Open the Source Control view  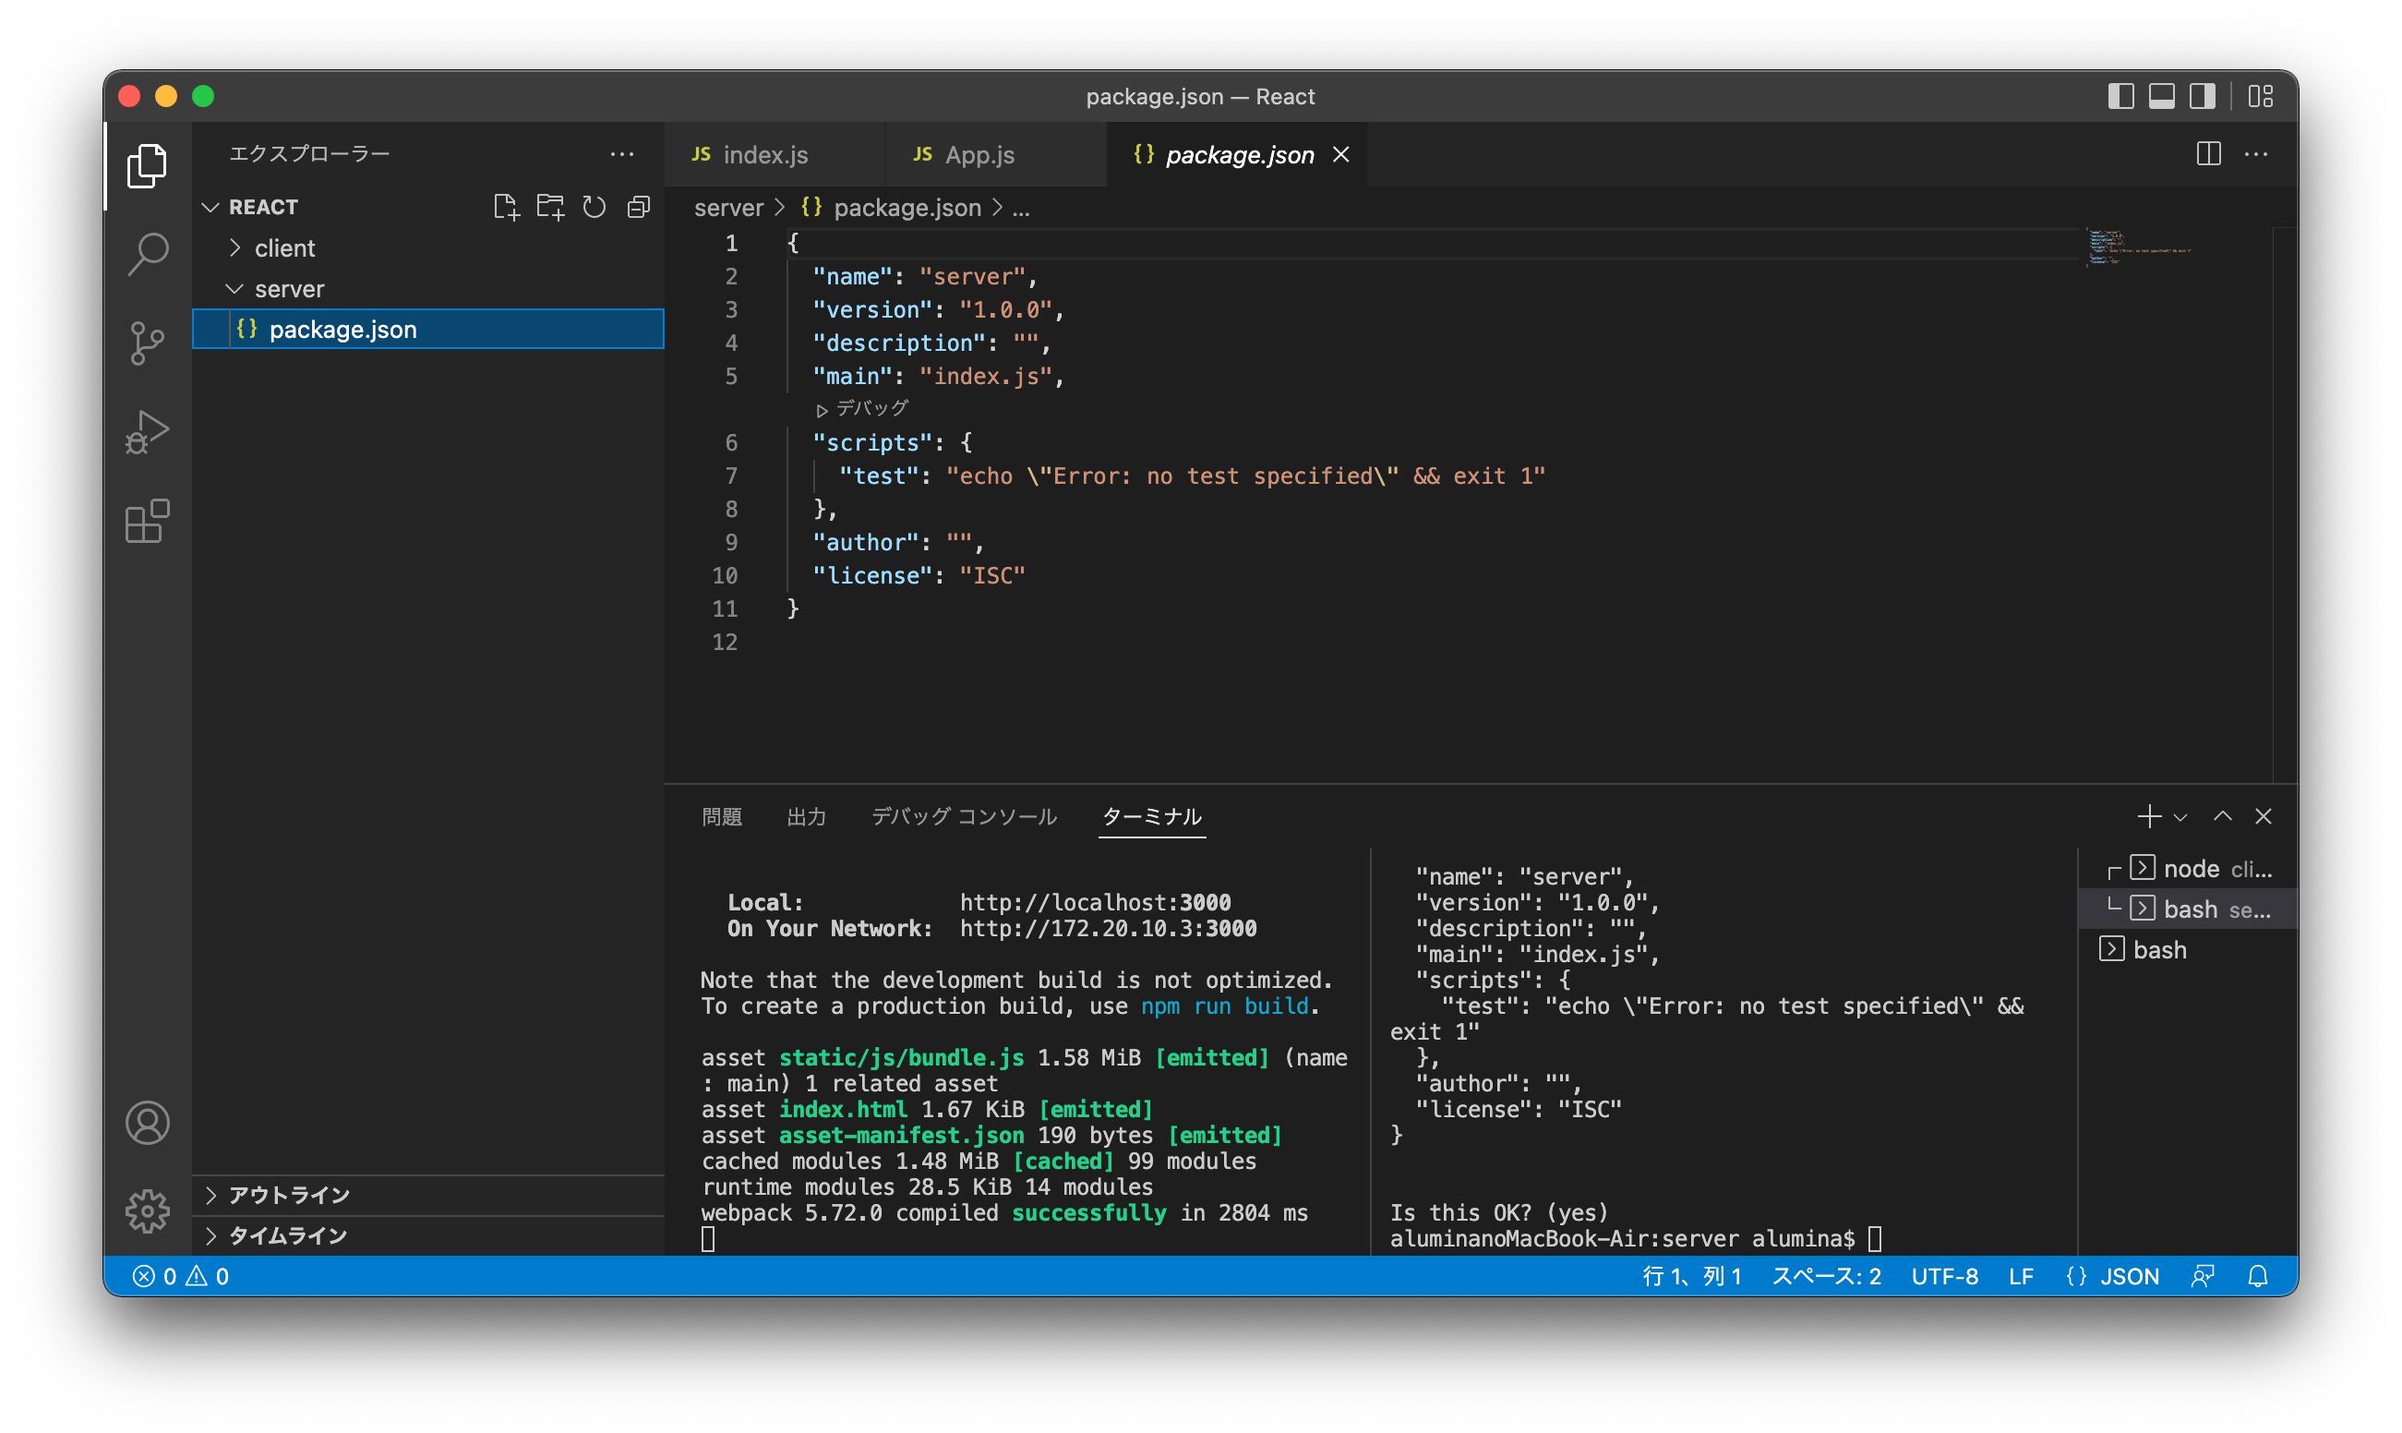(x=148, y=343)
